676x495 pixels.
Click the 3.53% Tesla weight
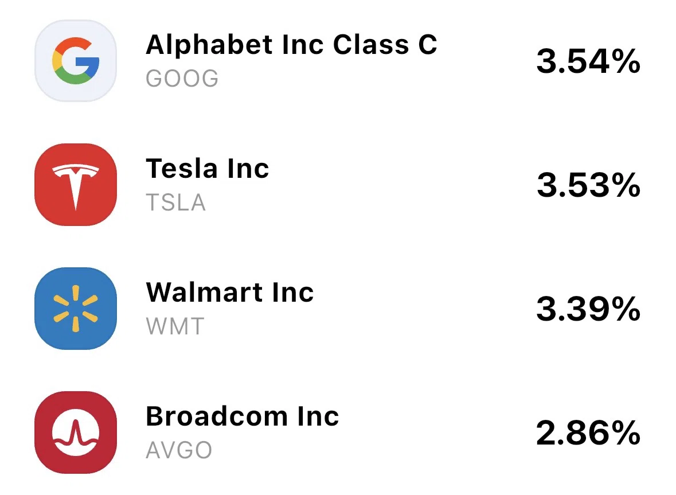coord(588,185)
